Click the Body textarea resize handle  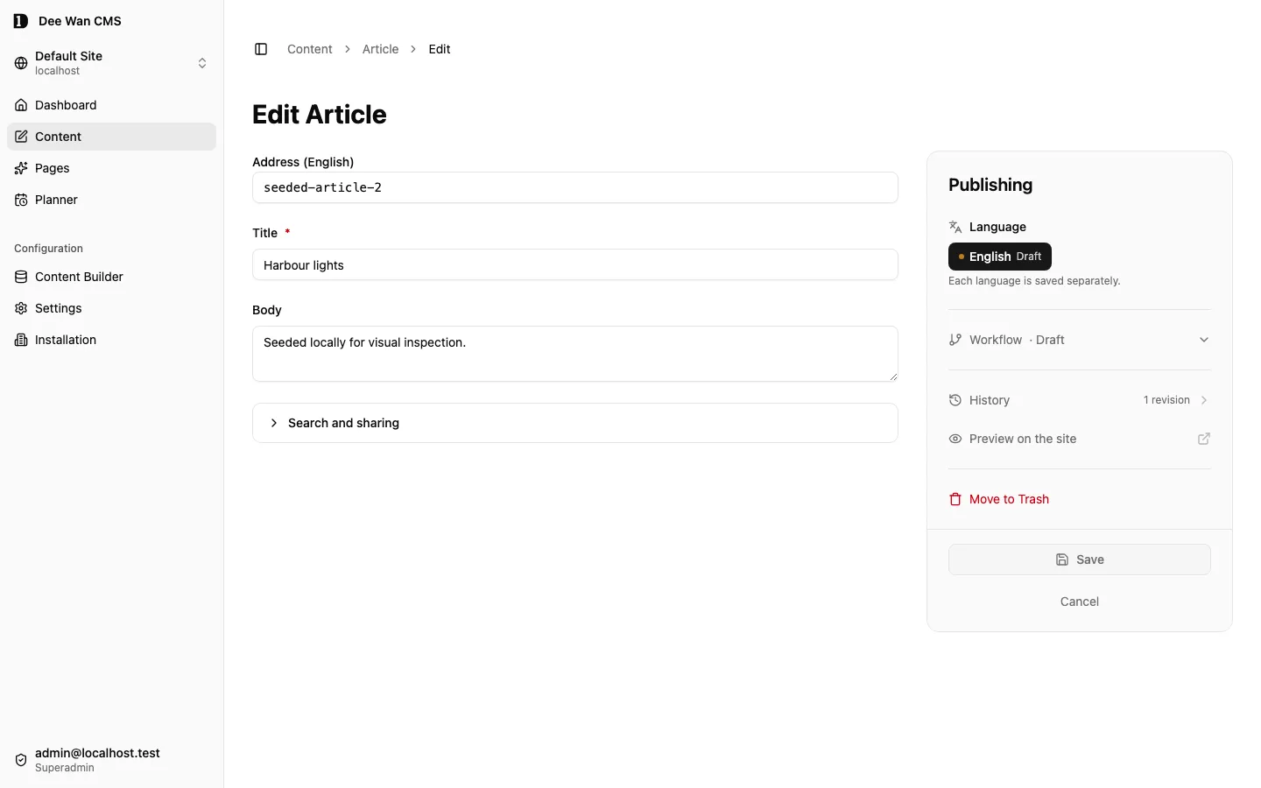tap(893, 376)
